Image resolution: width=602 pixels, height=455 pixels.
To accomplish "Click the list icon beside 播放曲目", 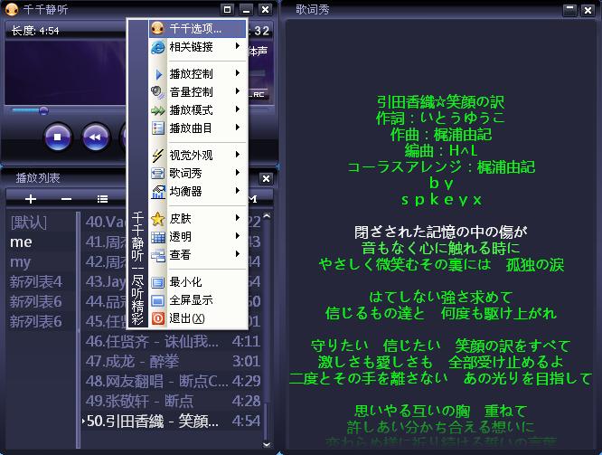I will pyautogui.click(x=158, y=128).
